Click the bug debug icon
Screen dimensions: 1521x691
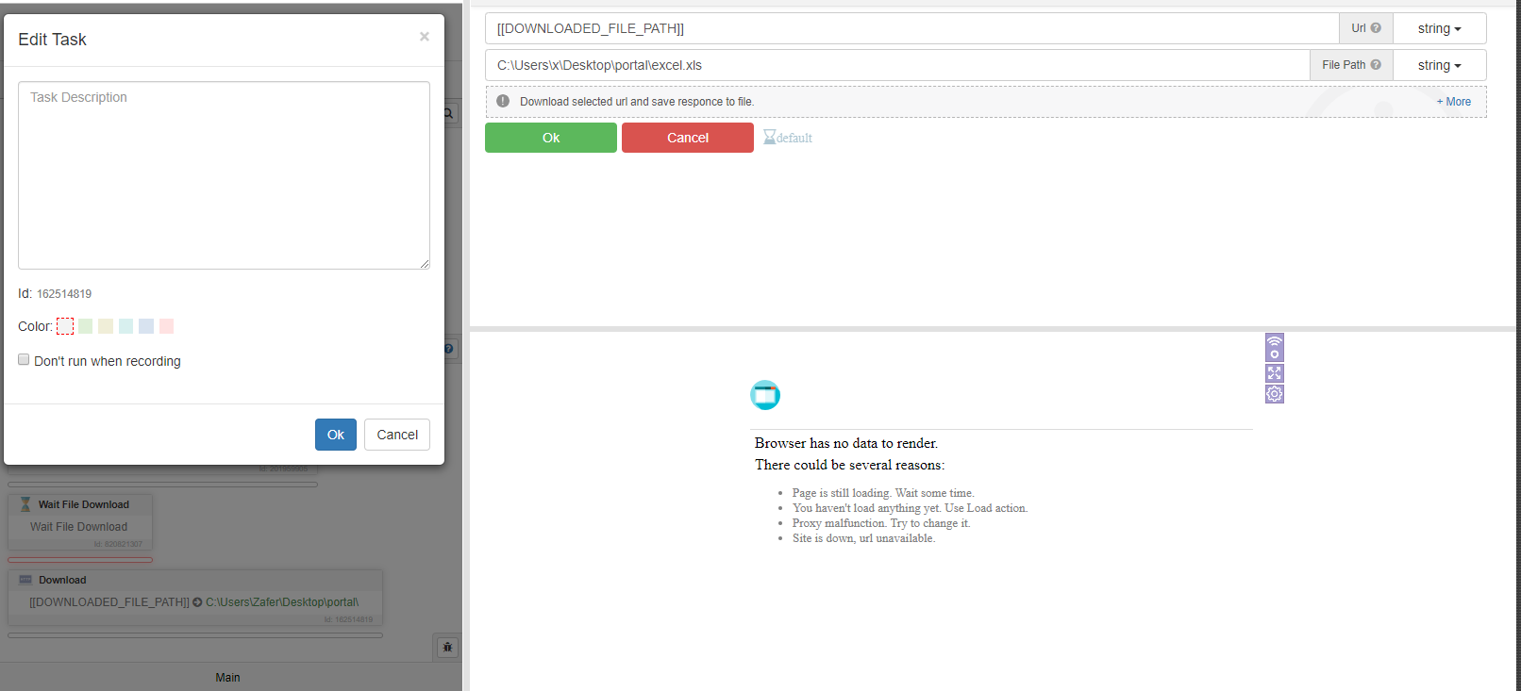click(x=447, y=648)
